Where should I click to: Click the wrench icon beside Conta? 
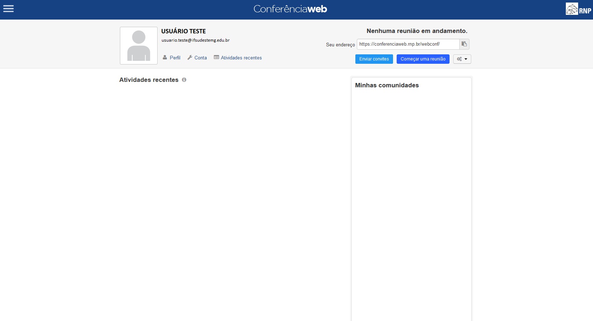[x=190, y=58]
